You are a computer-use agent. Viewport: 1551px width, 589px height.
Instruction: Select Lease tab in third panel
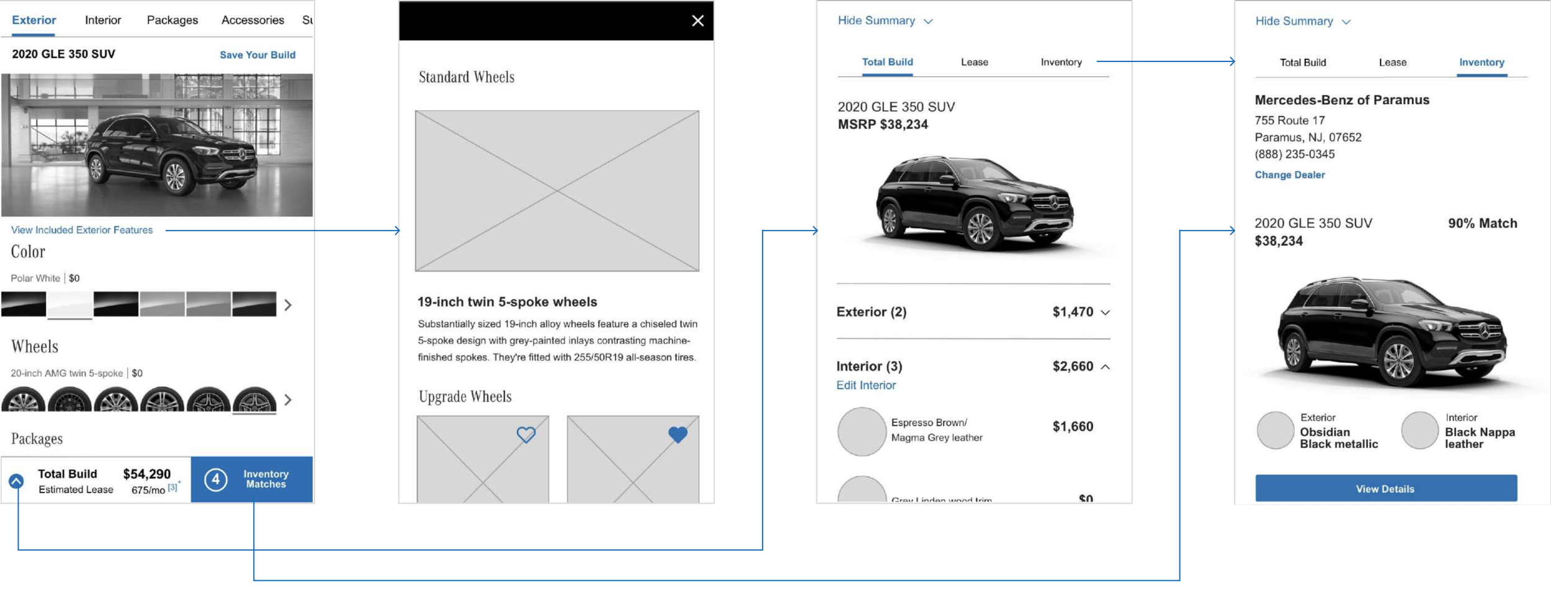point(974,62)
